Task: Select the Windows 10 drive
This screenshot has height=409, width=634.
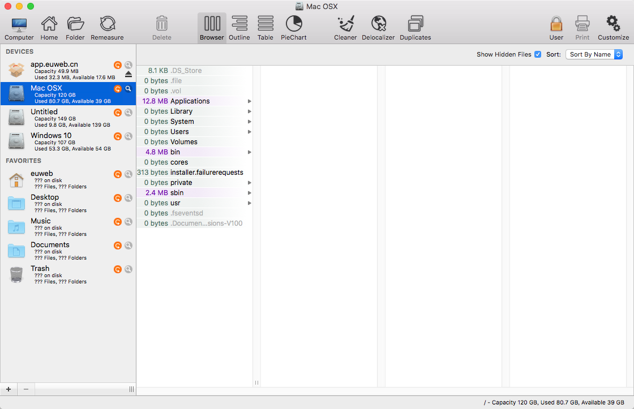Action: (68, 141)
